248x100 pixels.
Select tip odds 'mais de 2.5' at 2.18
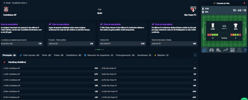71,44
